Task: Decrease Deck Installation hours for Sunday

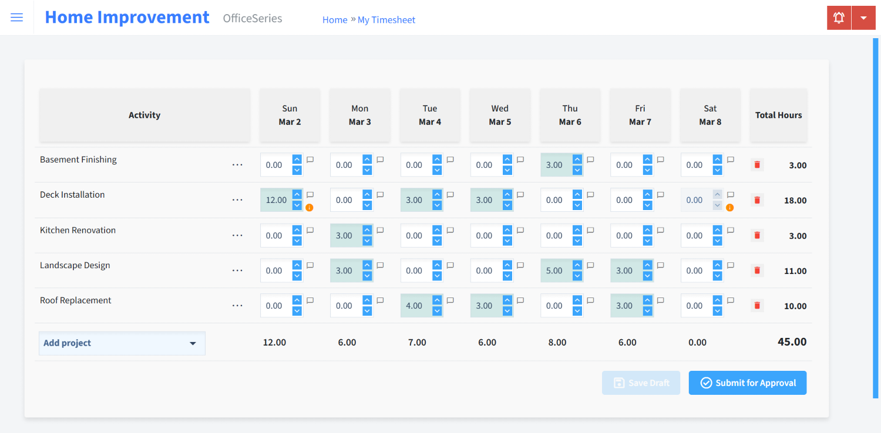Action: point(297,205)
